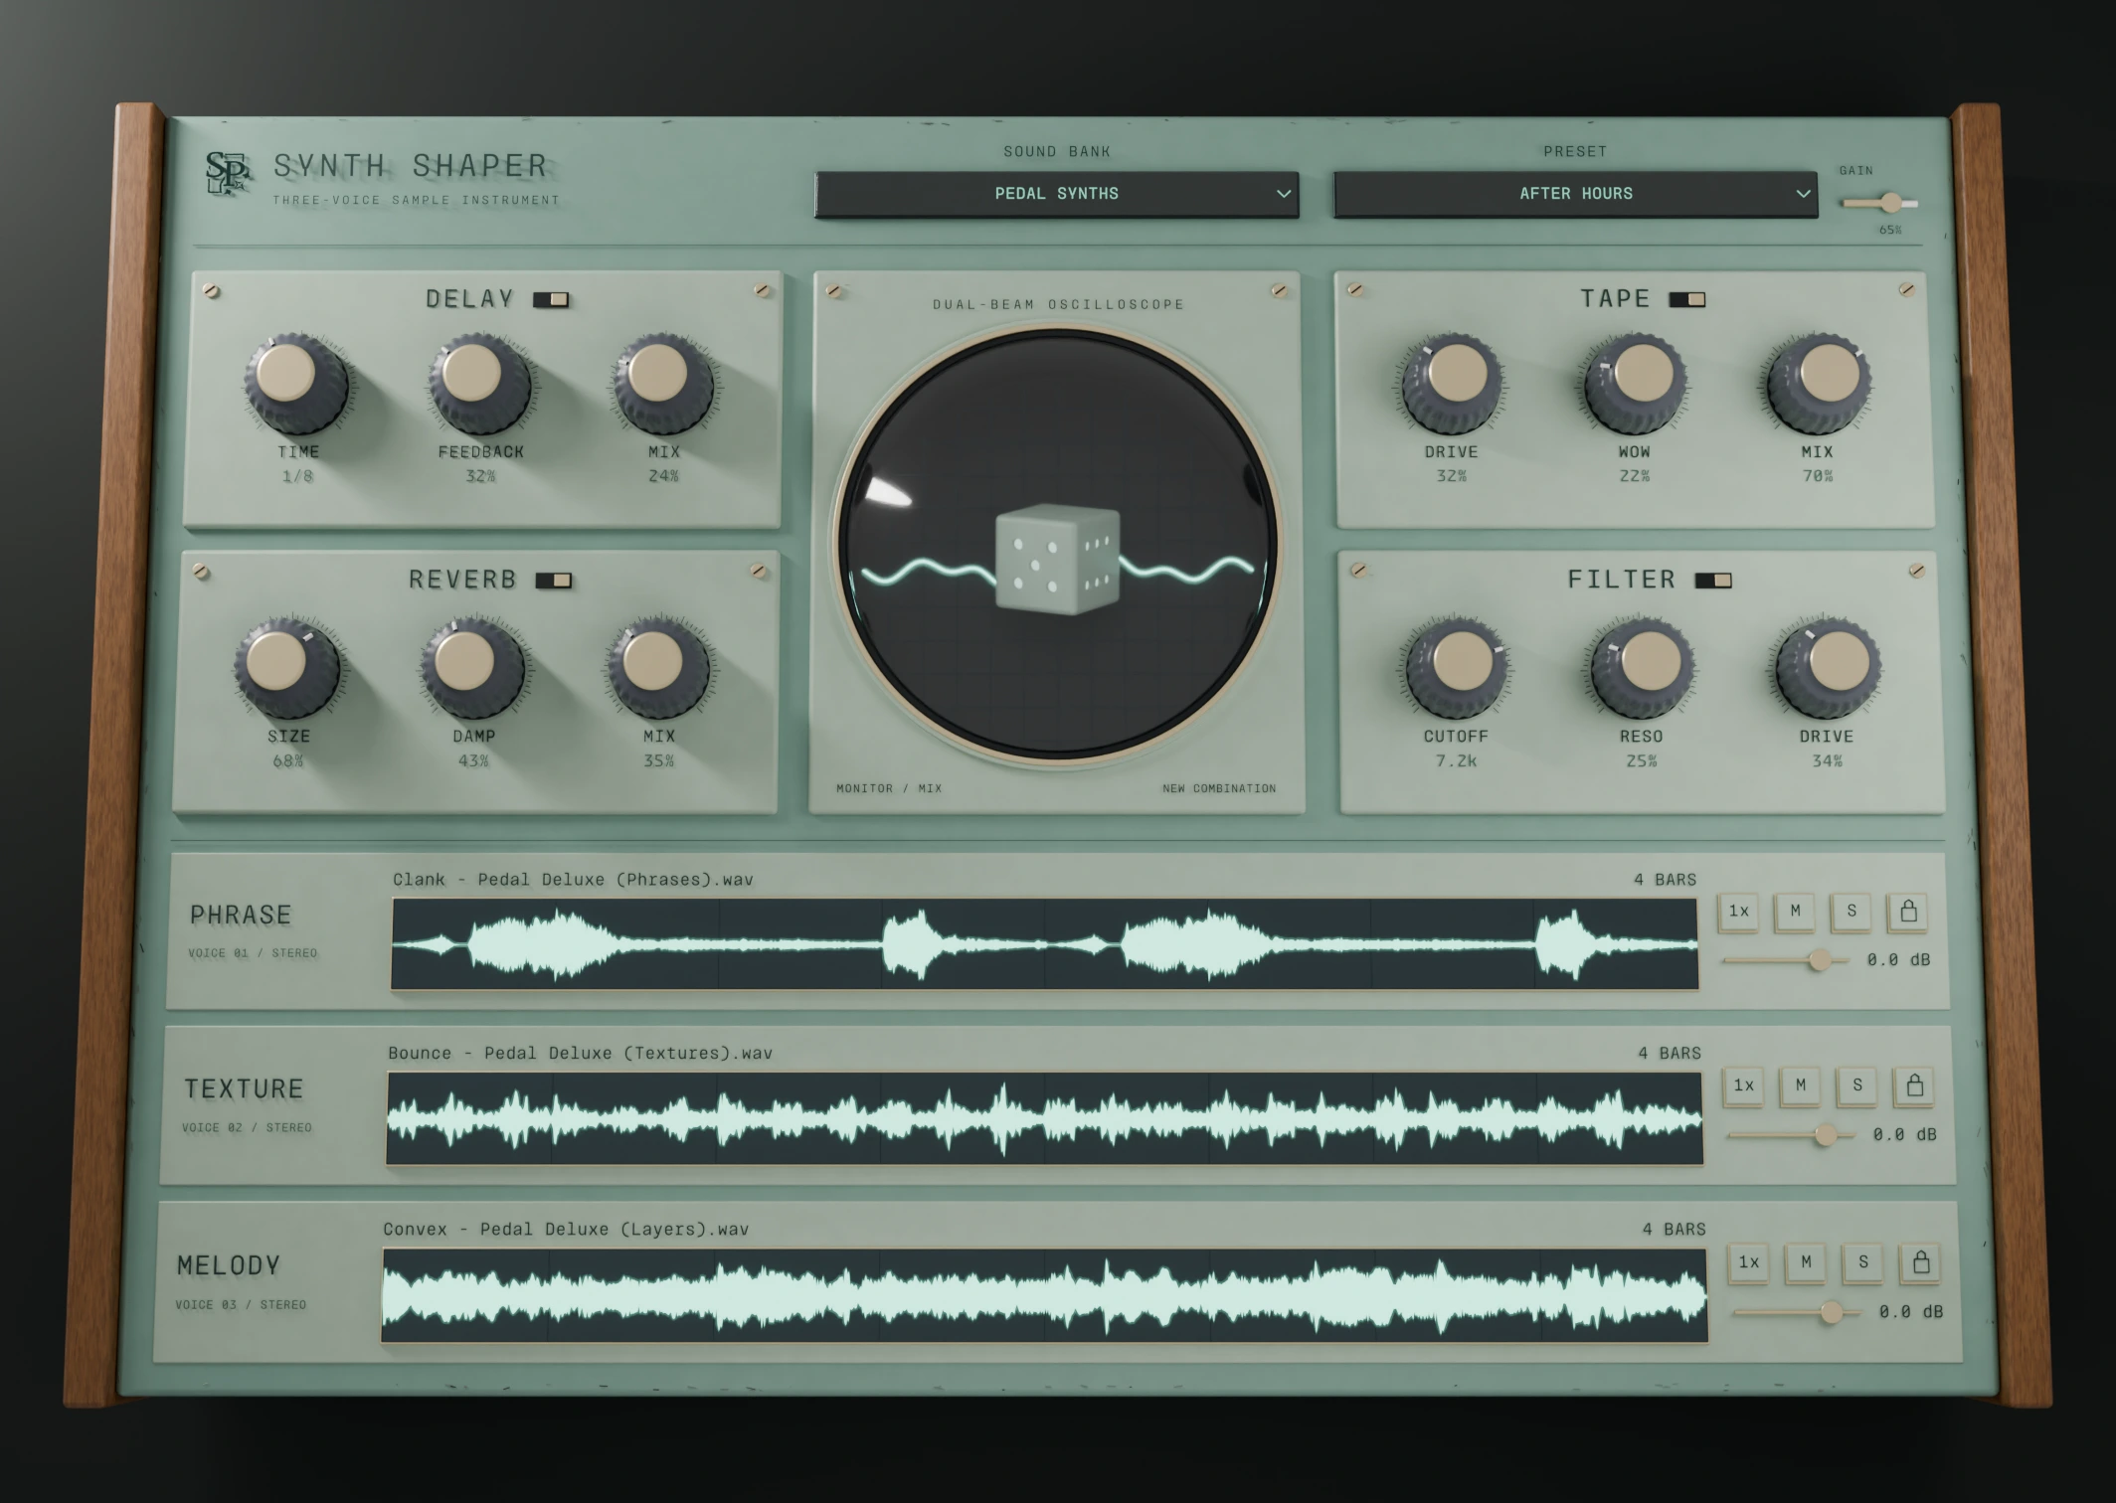Screen dimensions: 2116x1503
Task: Click the Delay Feedback knob
Action: [478, 383]
